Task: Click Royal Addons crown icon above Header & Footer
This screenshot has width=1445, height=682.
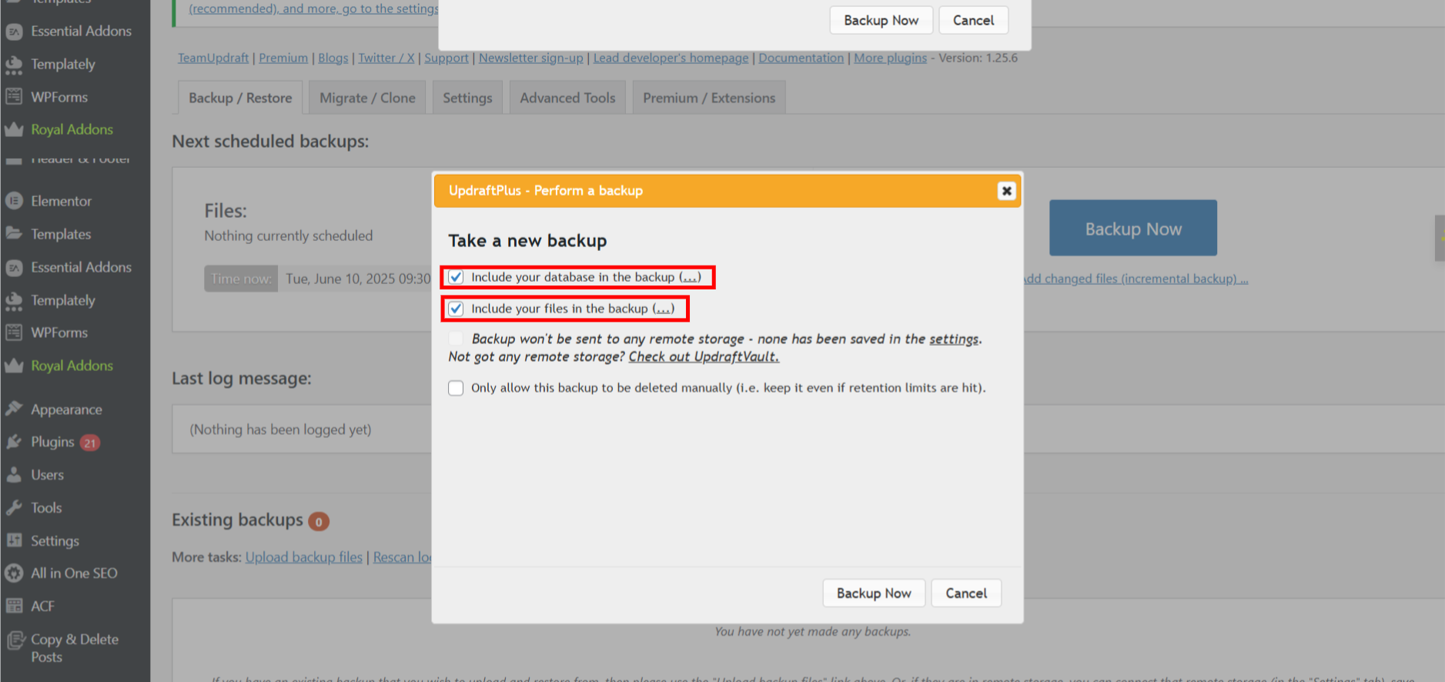Action: coord(14,129)
